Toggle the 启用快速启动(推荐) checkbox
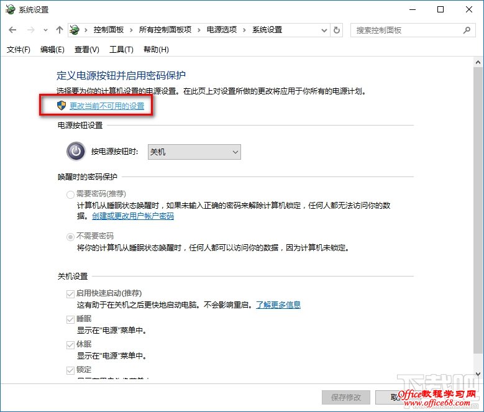 pyautogui.click(x=70, y=294)
